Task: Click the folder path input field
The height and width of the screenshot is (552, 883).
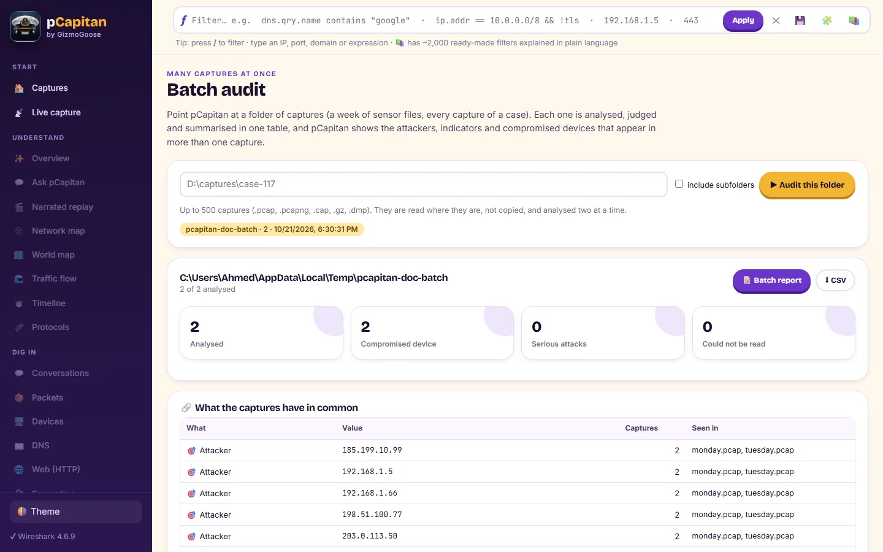Action: click(423, 184)
